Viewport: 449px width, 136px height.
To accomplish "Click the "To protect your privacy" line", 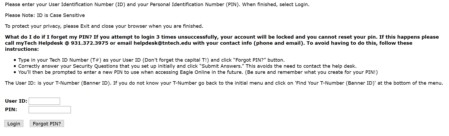I will (x=104, y=26).
